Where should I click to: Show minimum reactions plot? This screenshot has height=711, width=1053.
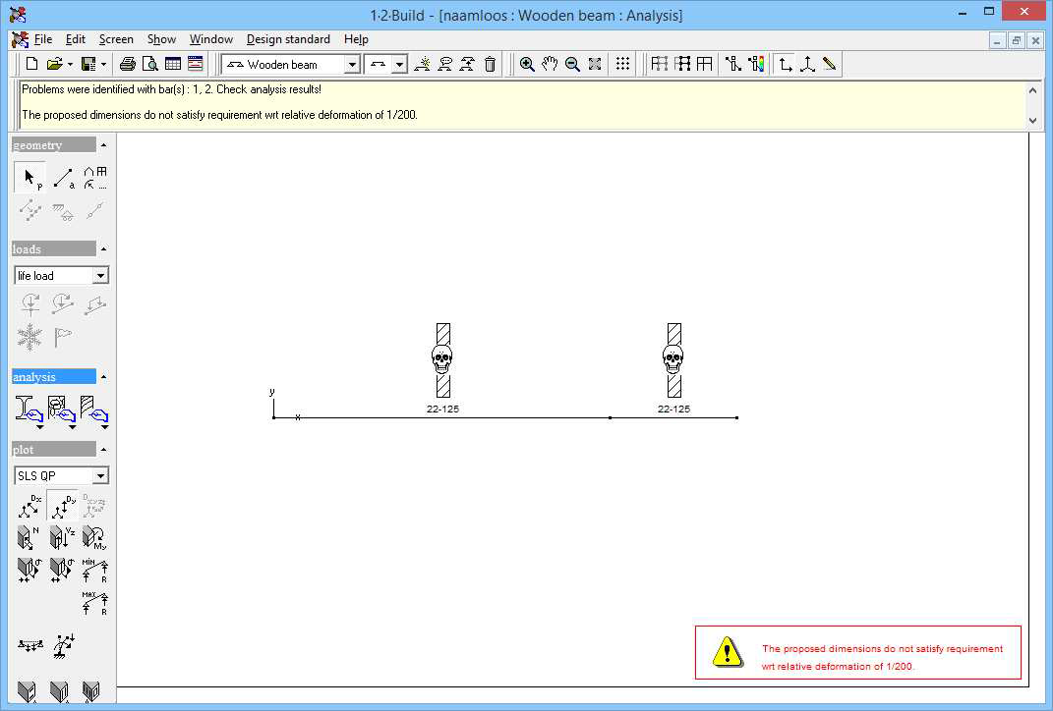click(x=95, y=570)
